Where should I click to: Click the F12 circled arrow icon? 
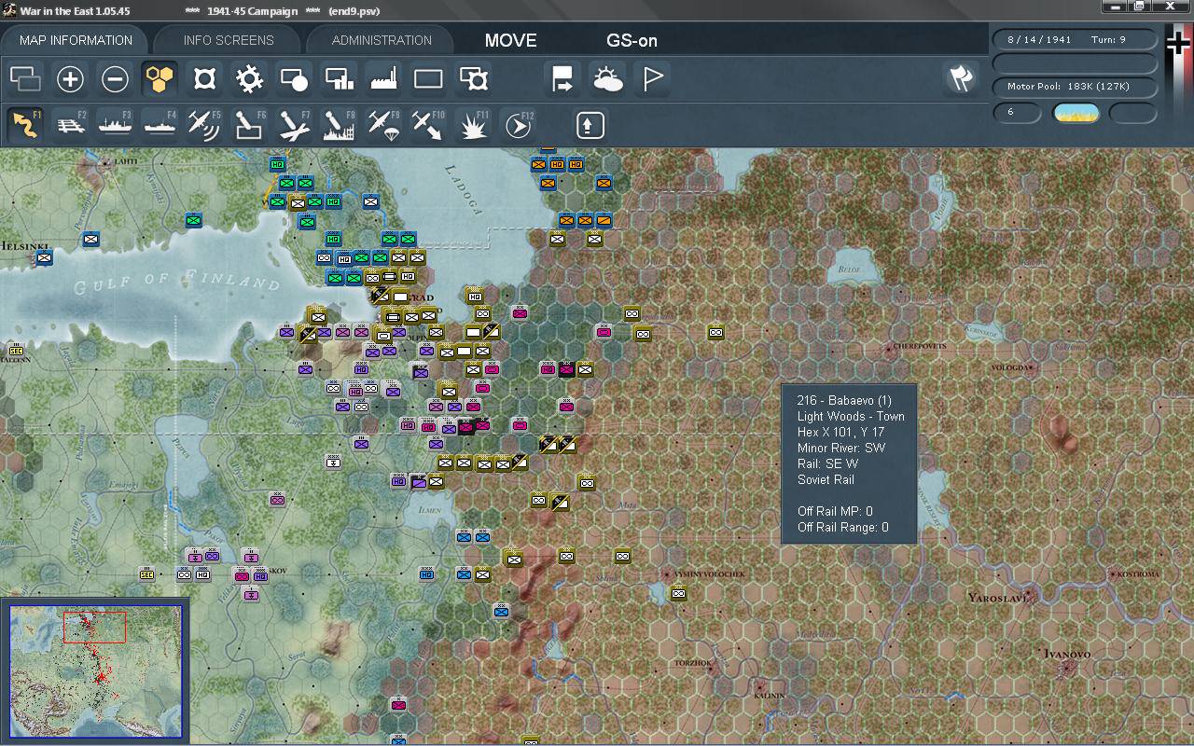[518, 125]
